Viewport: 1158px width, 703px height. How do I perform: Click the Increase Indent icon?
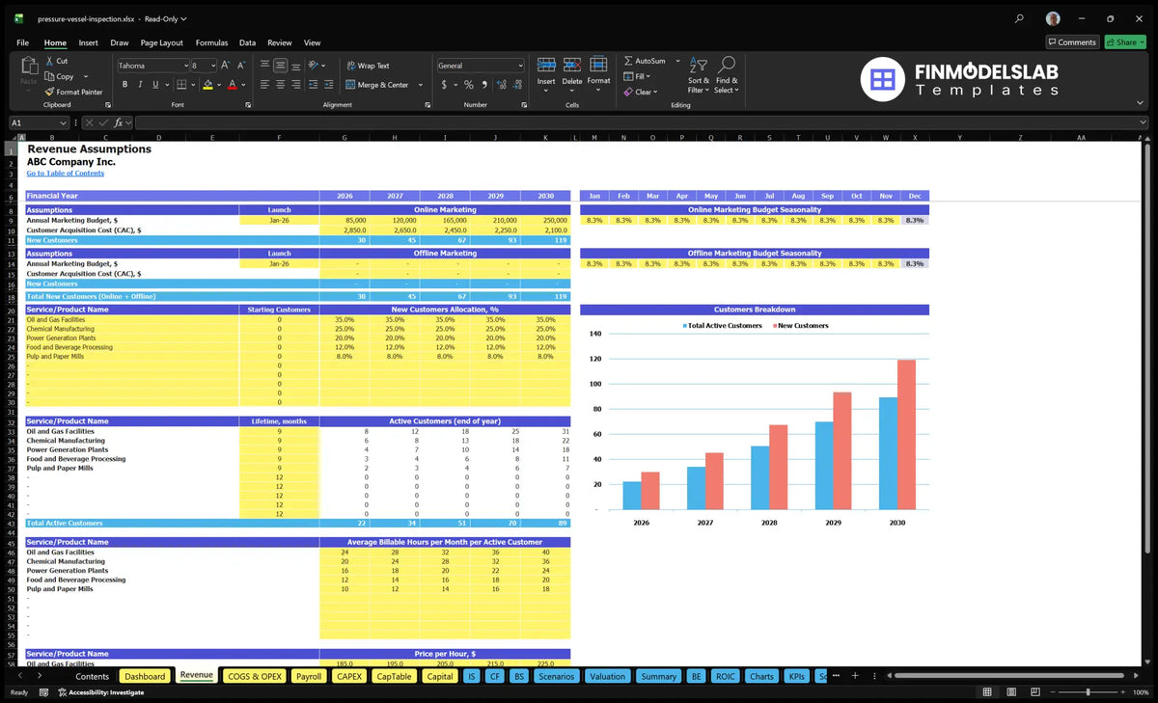tap(328, 85)
